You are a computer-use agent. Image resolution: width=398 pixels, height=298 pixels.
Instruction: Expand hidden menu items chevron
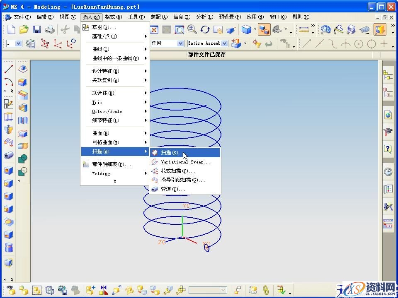click(x=115, y=181)
